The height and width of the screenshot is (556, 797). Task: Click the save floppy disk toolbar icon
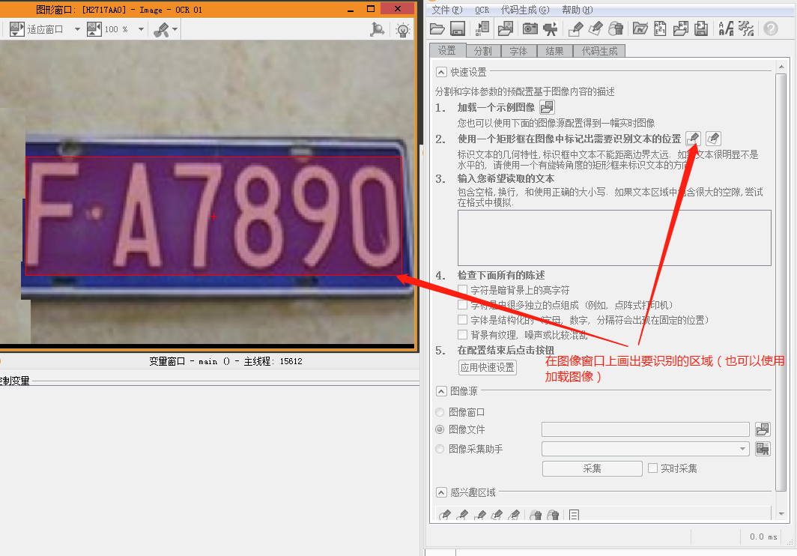pos(458,28)
